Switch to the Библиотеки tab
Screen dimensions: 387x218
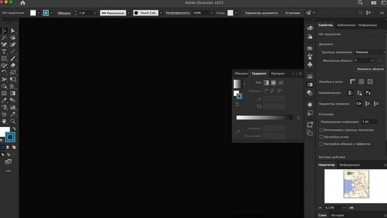[x=346, y=25]
